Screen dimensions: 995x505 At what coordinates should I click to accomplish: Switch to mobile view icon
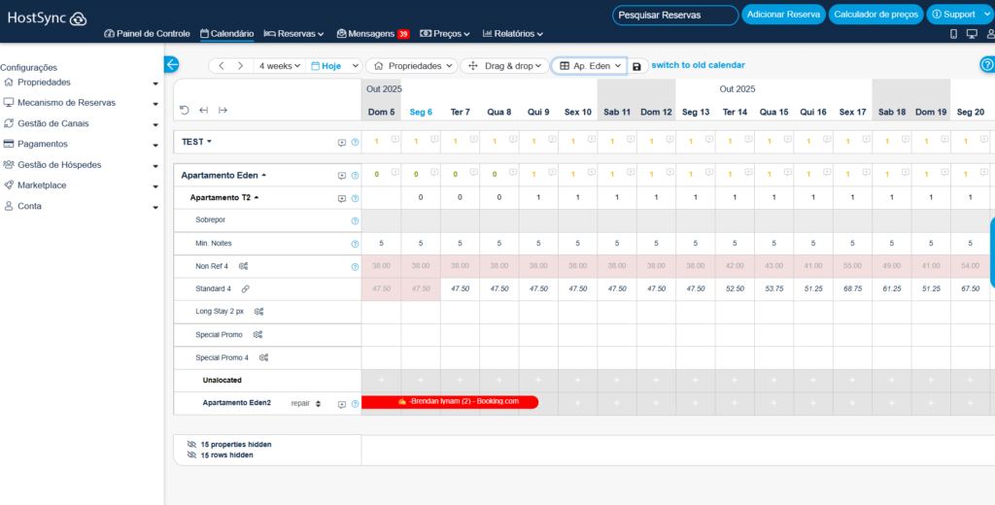[953, 34]
